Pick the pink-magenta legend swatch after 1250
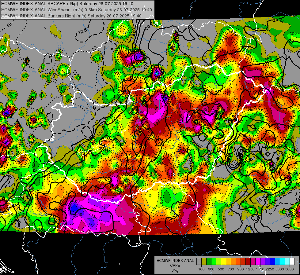300x275 pixels. pos(253,261)
